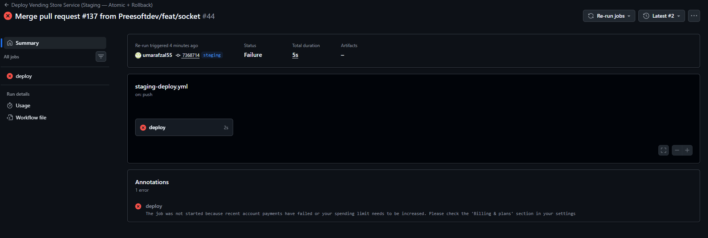The width and height of the screenshot is (708, 238).
Task: Click the staging branch label
Action: pos(212,55)
